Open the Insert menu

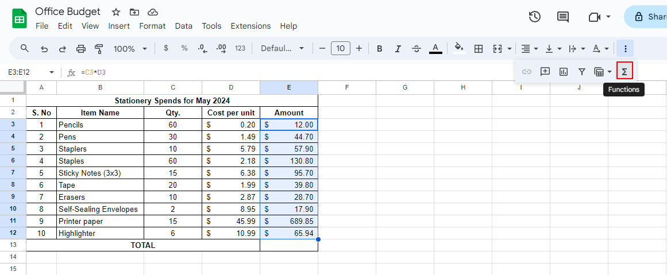click(119, 26)
